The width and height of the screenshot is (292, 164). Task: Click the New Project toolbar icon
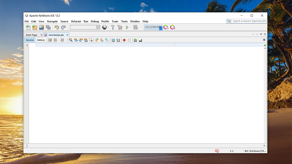tap(35, 27)
